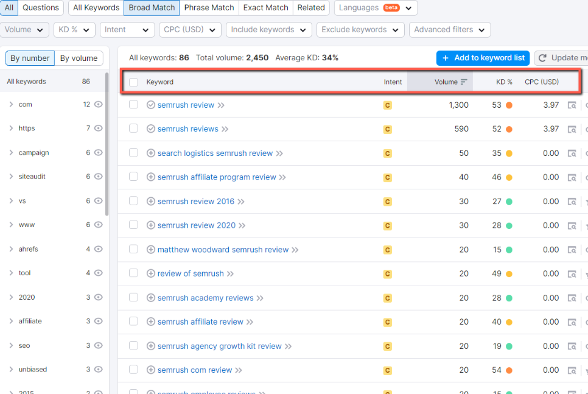The height and width of the screenshot is (394, 588).
Task: Click yellow KD dot for review of semrush
Action: 509,274
